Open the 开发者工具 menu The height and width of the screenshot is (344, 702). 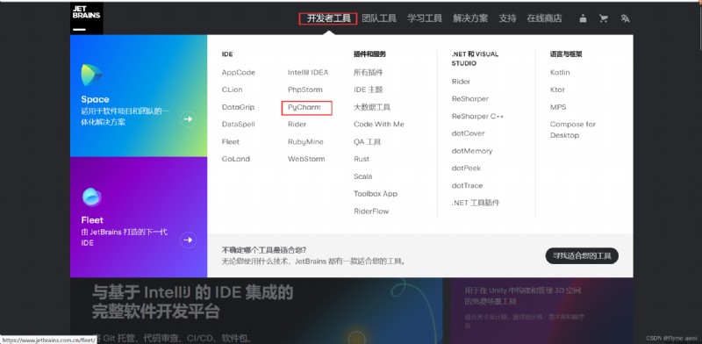coord(327,18)
